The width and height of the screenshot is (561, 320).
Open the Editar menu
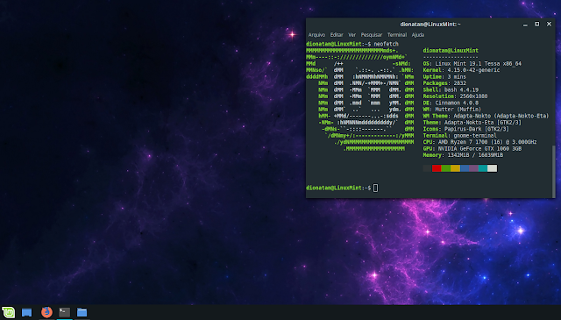tap(337, 35)
